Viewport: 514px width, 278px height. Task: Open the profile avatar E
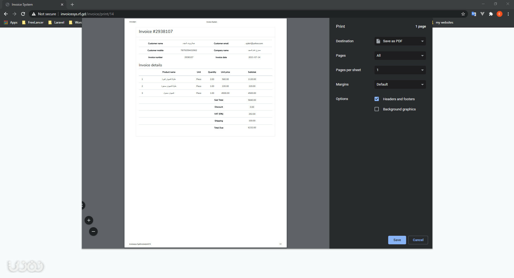tap(499, 14)
